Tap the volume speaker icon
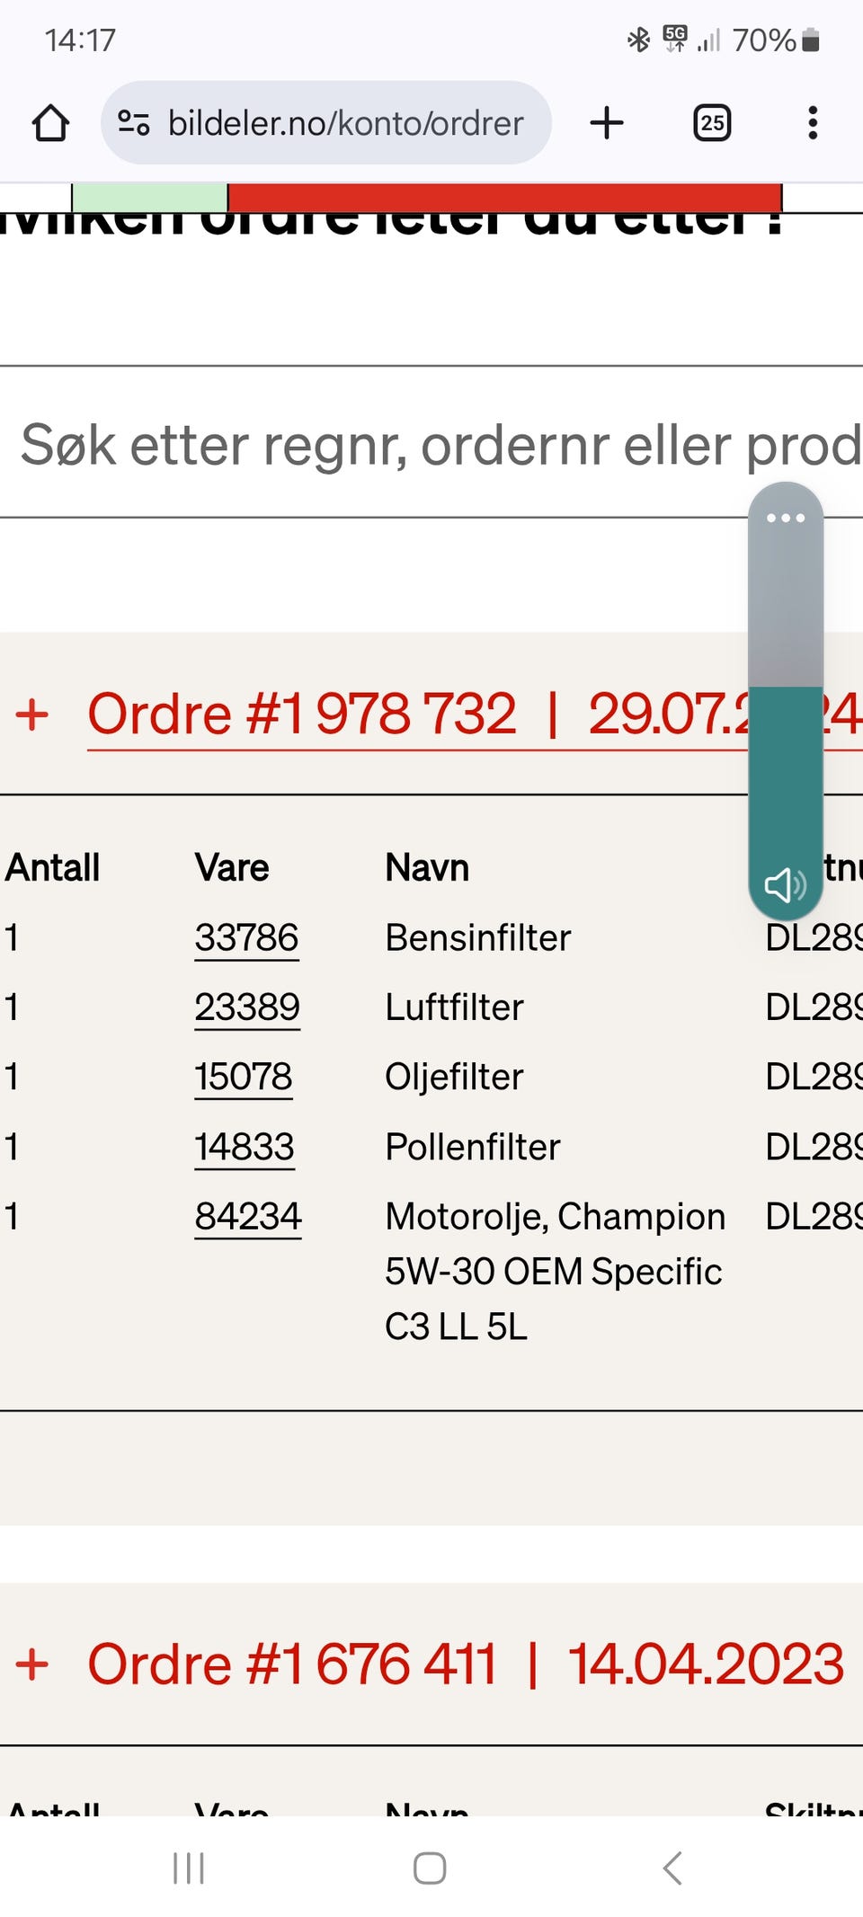This screenshot has height=1917, width=863. click(784, 885)
